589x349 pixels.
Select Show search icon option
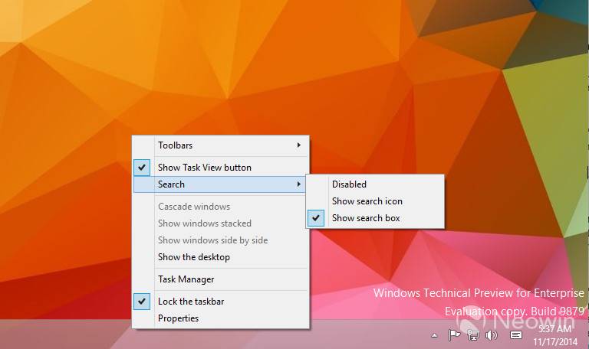point(375,201)
